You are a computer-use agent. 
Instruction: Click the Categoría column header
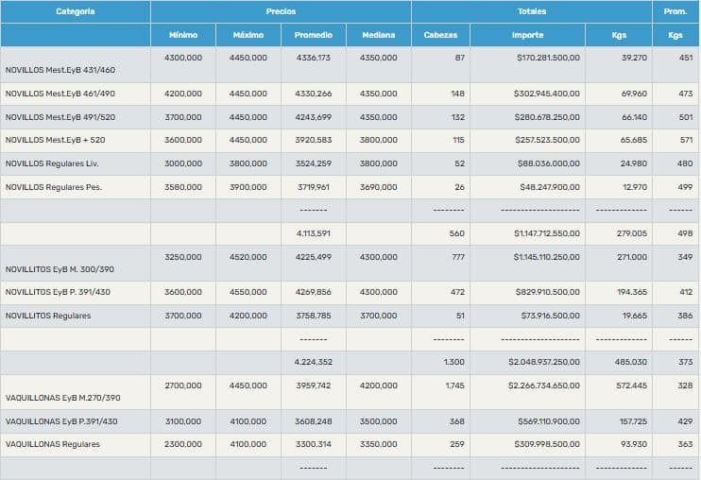tap(76, 11)
